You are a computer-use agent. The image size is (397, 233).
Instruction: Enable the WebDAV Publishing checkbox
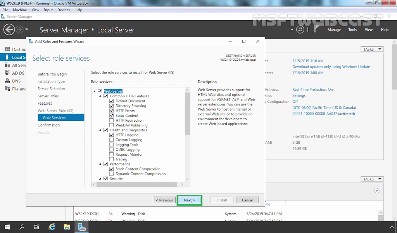111,125
